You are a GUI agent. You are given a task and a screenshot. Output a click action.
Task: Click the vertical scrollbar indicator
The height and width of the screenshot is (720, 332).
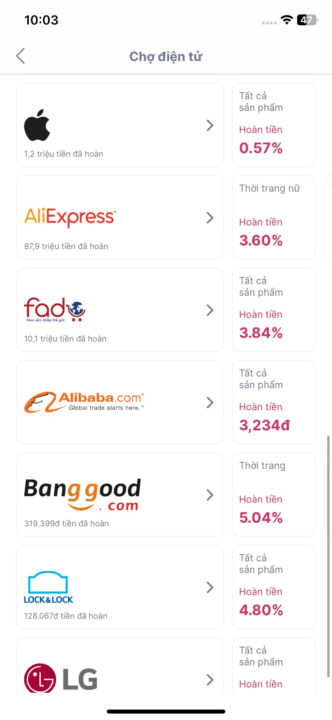pyautogui.click(x=328, y=556)
